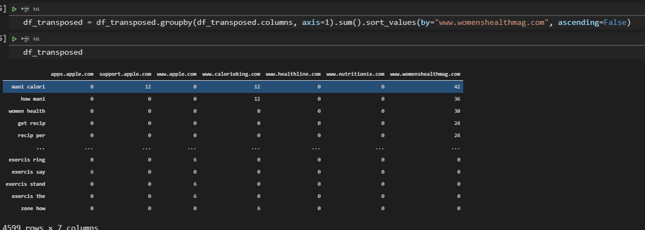The width and height of the screenshot is (645, 230).
Task: Click run-by-line icon of the df_transposed display cell
Action: pos(25,39)
